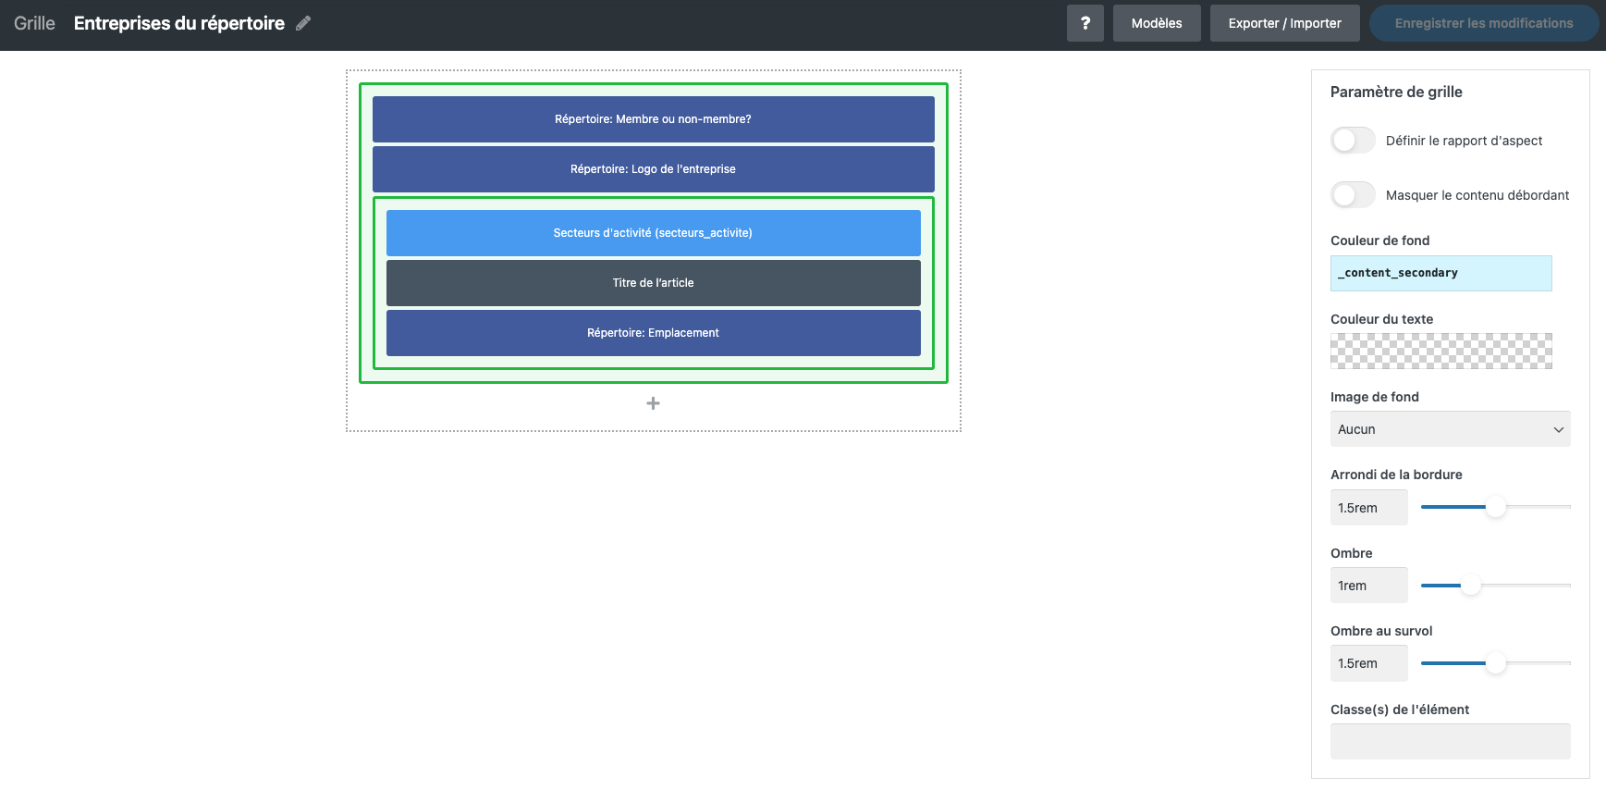Click the pencil icon to rename grid

point(303,24)
